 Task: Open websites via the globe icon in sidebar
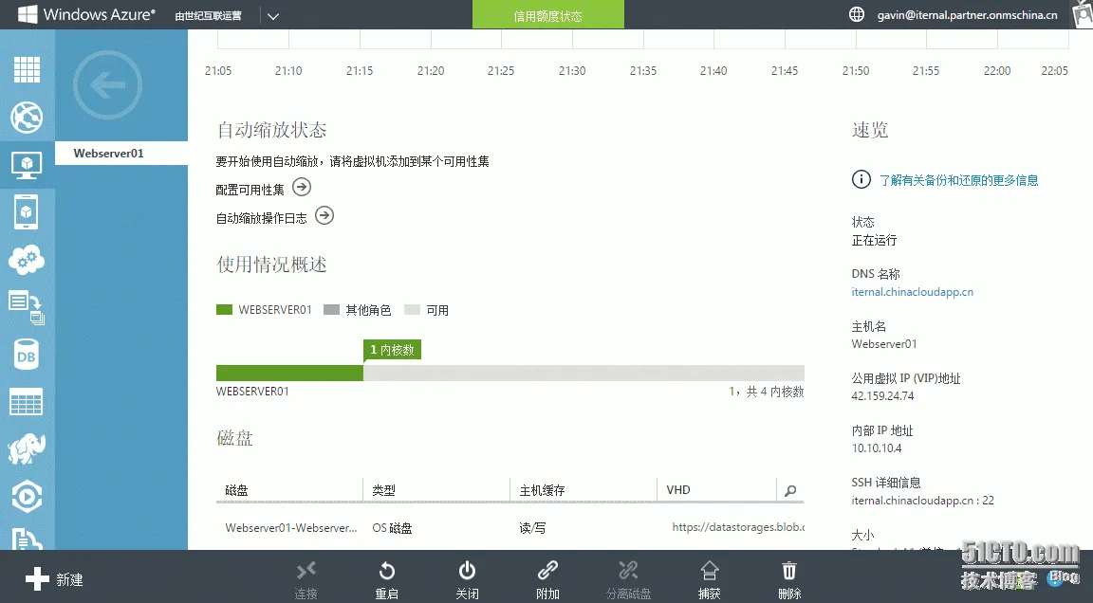click(27, 118)
